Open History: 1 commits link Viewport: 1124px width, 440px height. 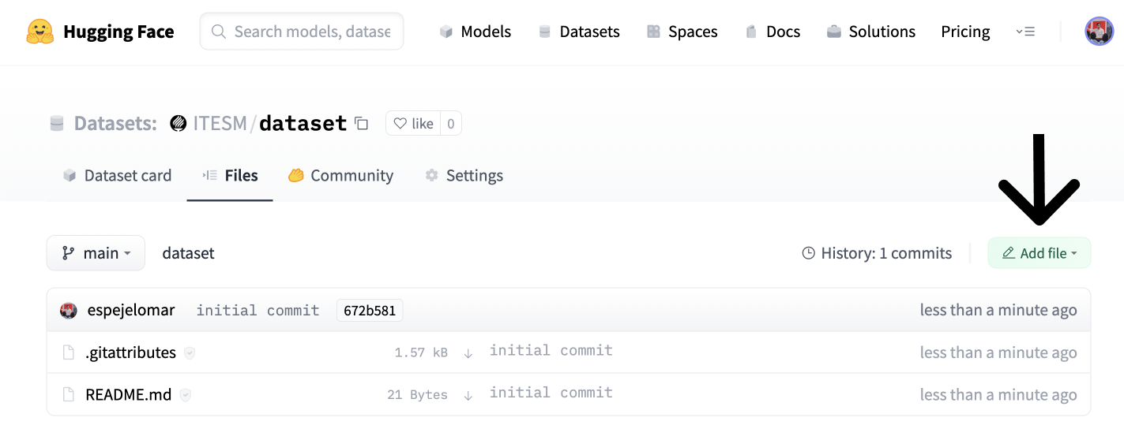tap(877, 253)
